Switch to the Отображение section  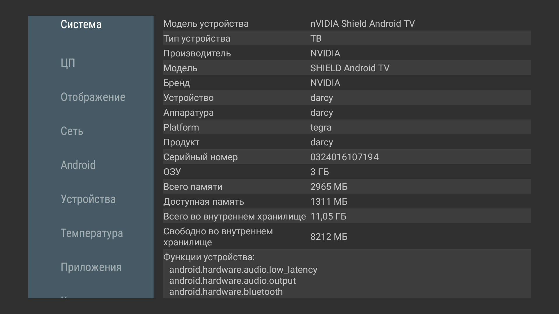point(93,97)
